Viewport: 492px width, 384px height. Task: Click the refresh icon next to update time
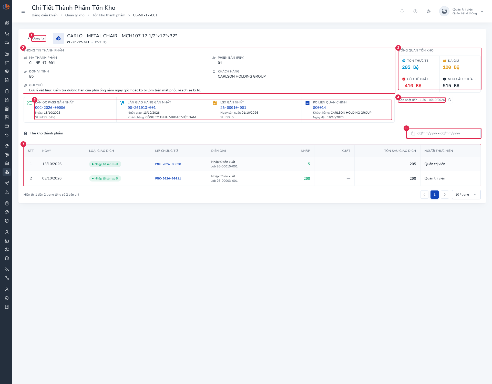449,100
